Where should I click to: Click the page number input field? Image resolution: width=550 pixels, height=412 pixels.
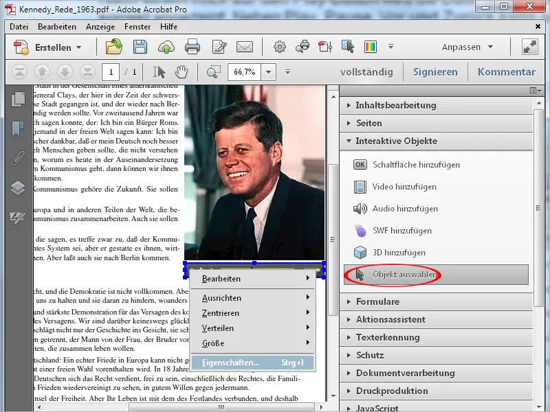tap(111, 72)
